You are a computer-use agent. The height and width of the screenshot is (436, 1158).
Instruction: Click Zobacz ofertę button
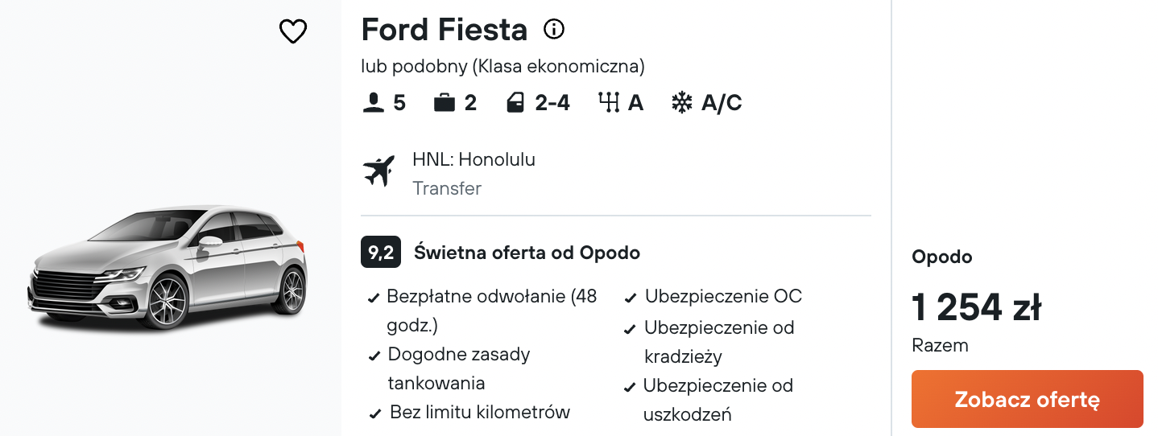pyautogui.click(x=1027, y=399)
